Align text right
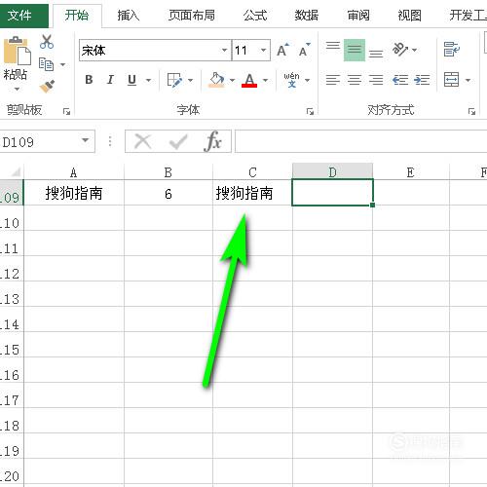 pos(376,80)
